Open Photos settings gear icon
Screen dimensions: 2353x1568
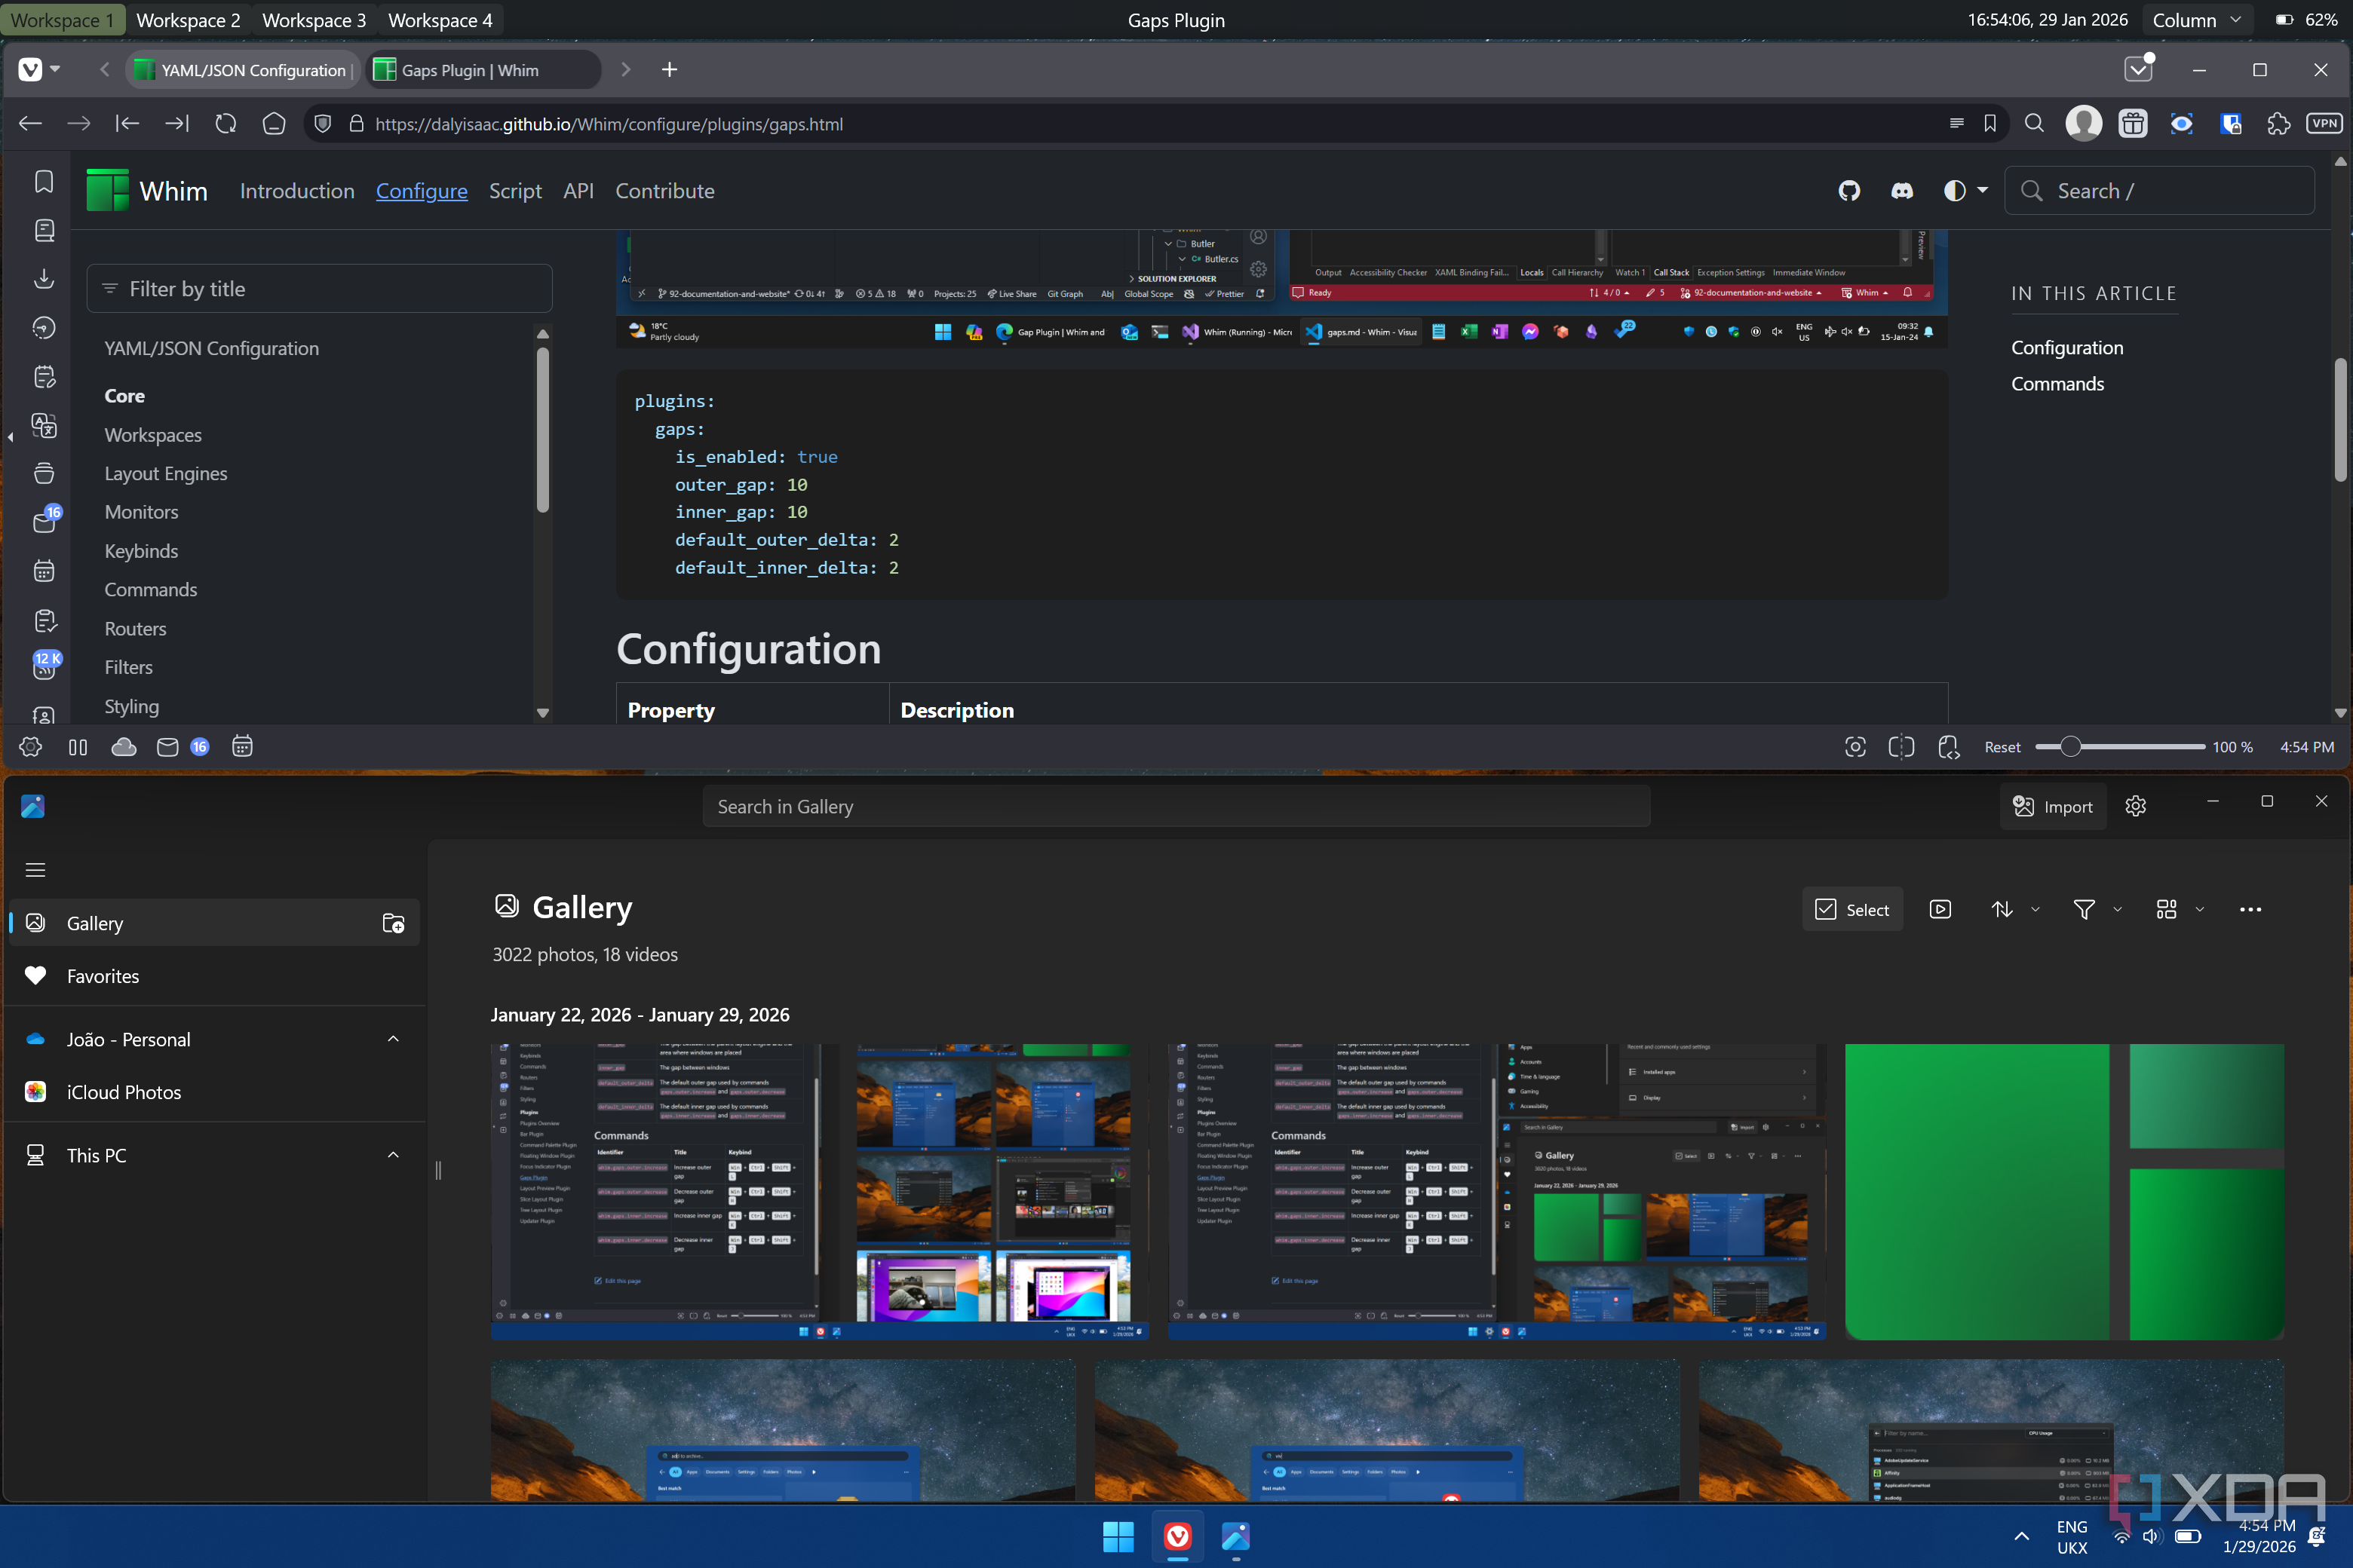point(2135,806)
